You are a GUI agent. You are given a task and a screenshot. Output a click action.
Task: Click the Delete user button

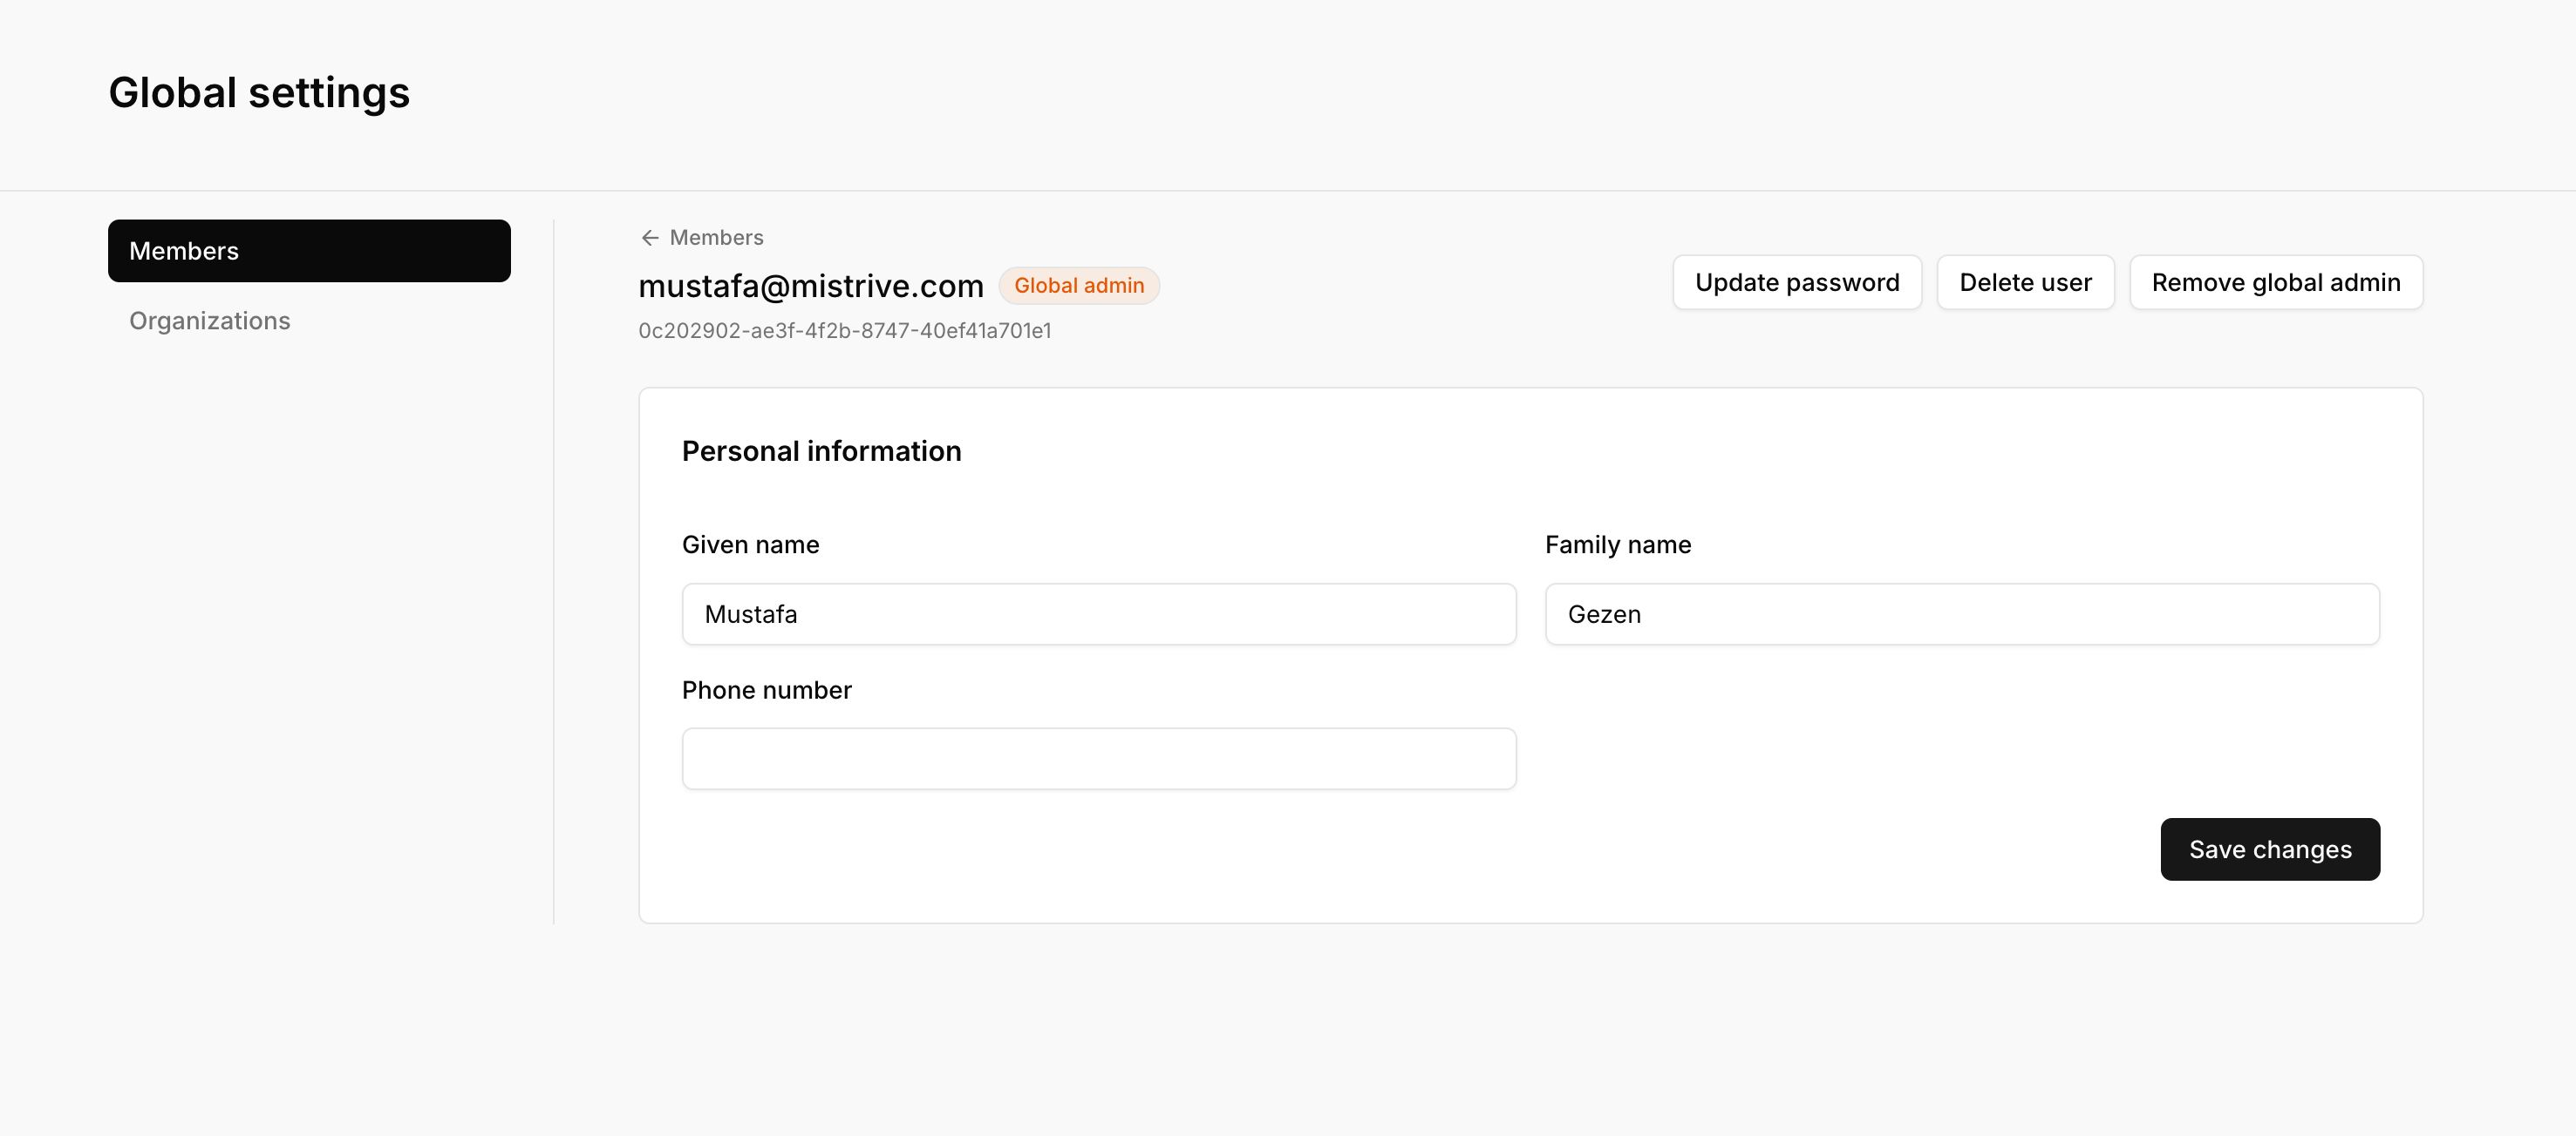click(2025, 281)
